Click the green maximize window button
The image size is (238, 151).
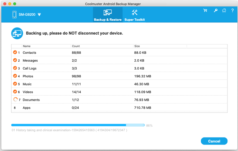15,4
